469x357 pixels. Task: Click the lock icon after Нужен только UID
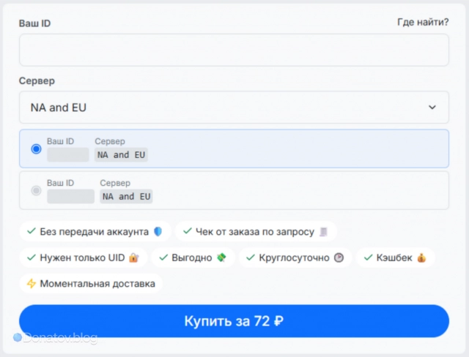[133, 258]
